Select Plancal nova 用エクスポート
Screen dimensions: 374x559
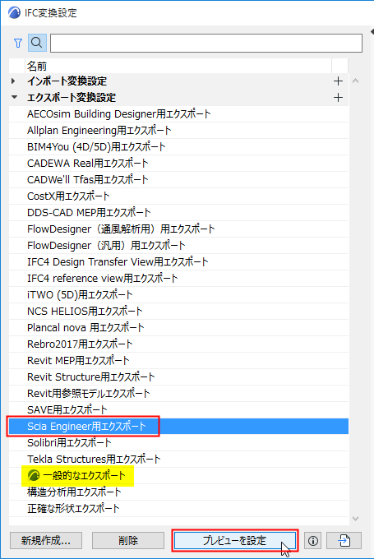coord(178,327)
